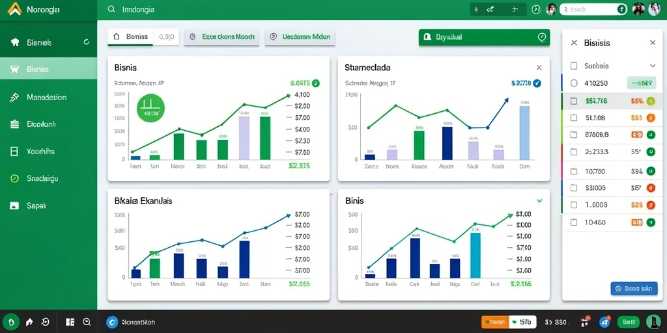Screen dimensions: 667x333
Task: Click the blue circle app icon in taskbar
Action: pyautogui.click(x=112, y=323)
